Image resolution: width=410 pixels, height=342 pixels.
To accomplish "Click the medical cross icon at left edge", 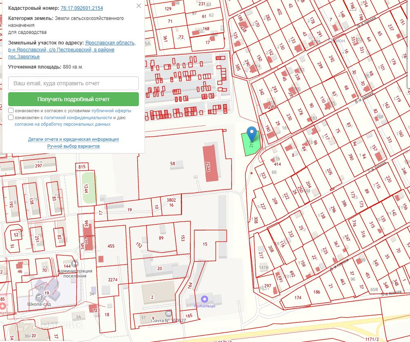I will tap(2, 306).
